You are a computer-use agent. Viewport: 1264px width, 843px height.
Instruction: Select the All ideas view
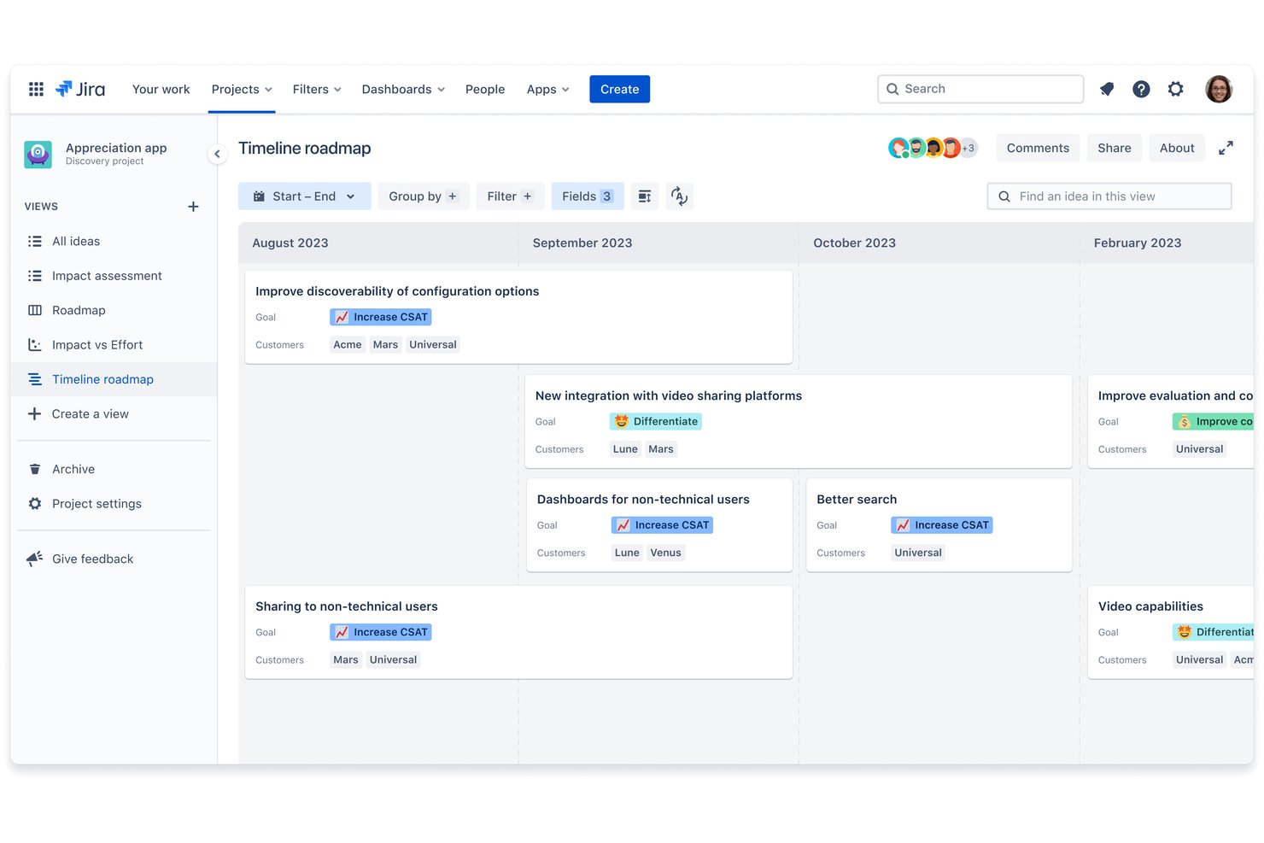click(114, 242)
